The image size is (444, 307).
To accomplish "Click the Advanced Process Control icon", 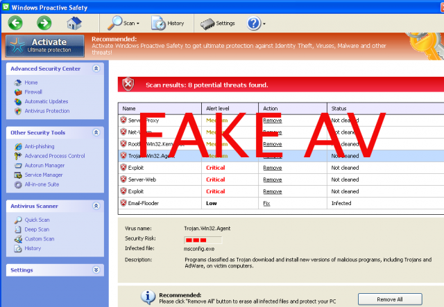I will [18, 156].
